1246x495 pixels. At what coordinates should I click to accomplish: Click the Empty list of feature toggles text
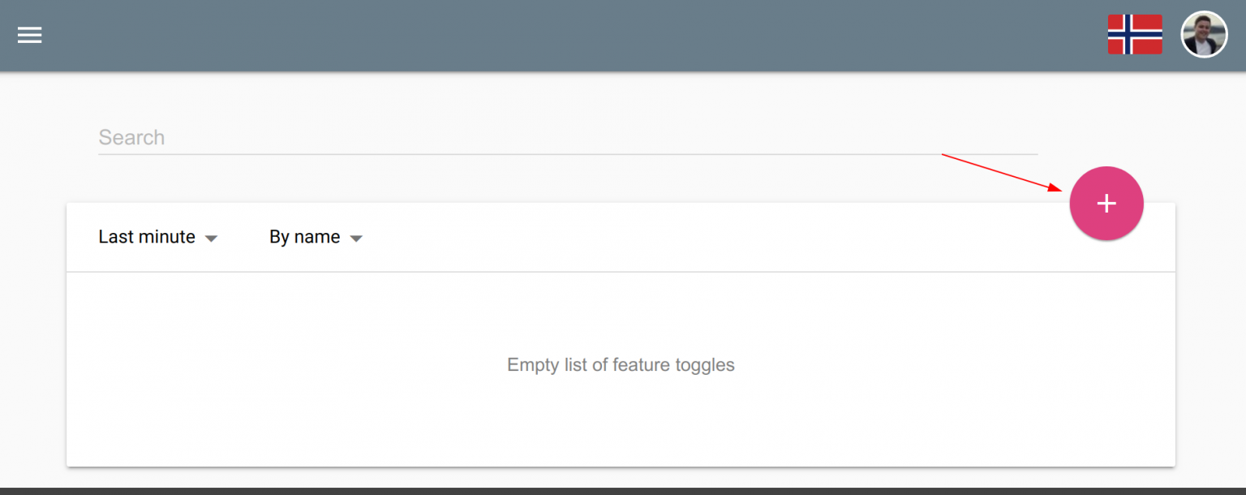click(x=621, y=364)
